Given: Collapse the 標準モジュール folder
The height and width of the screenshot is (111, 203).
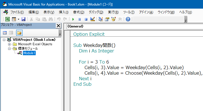Looking at the screenshot, I should point(9,49).
